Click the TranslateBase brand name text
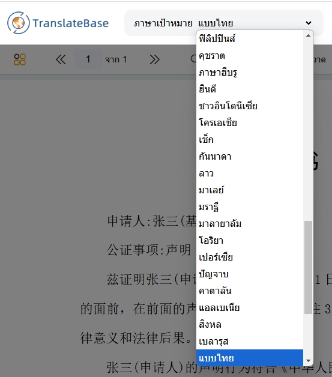 coord(70,23)
